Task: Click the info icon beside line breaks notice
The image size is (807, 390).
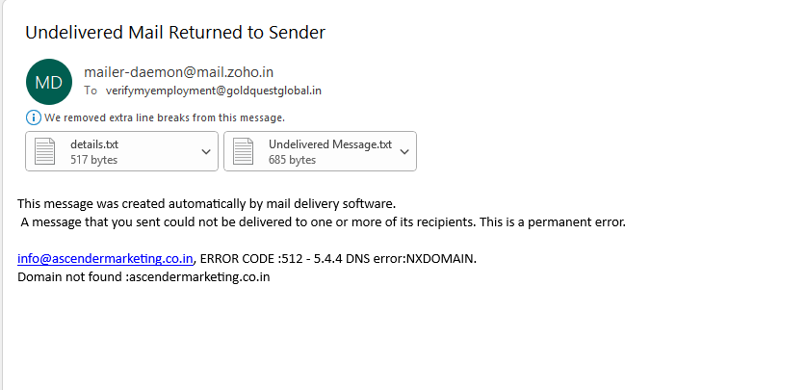Action: [34, 117]
